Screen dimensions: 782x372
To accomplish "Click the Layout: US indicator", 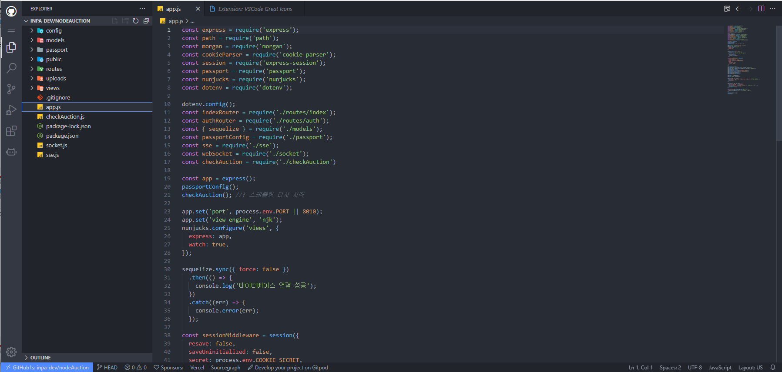I will (x=750, y=368).
